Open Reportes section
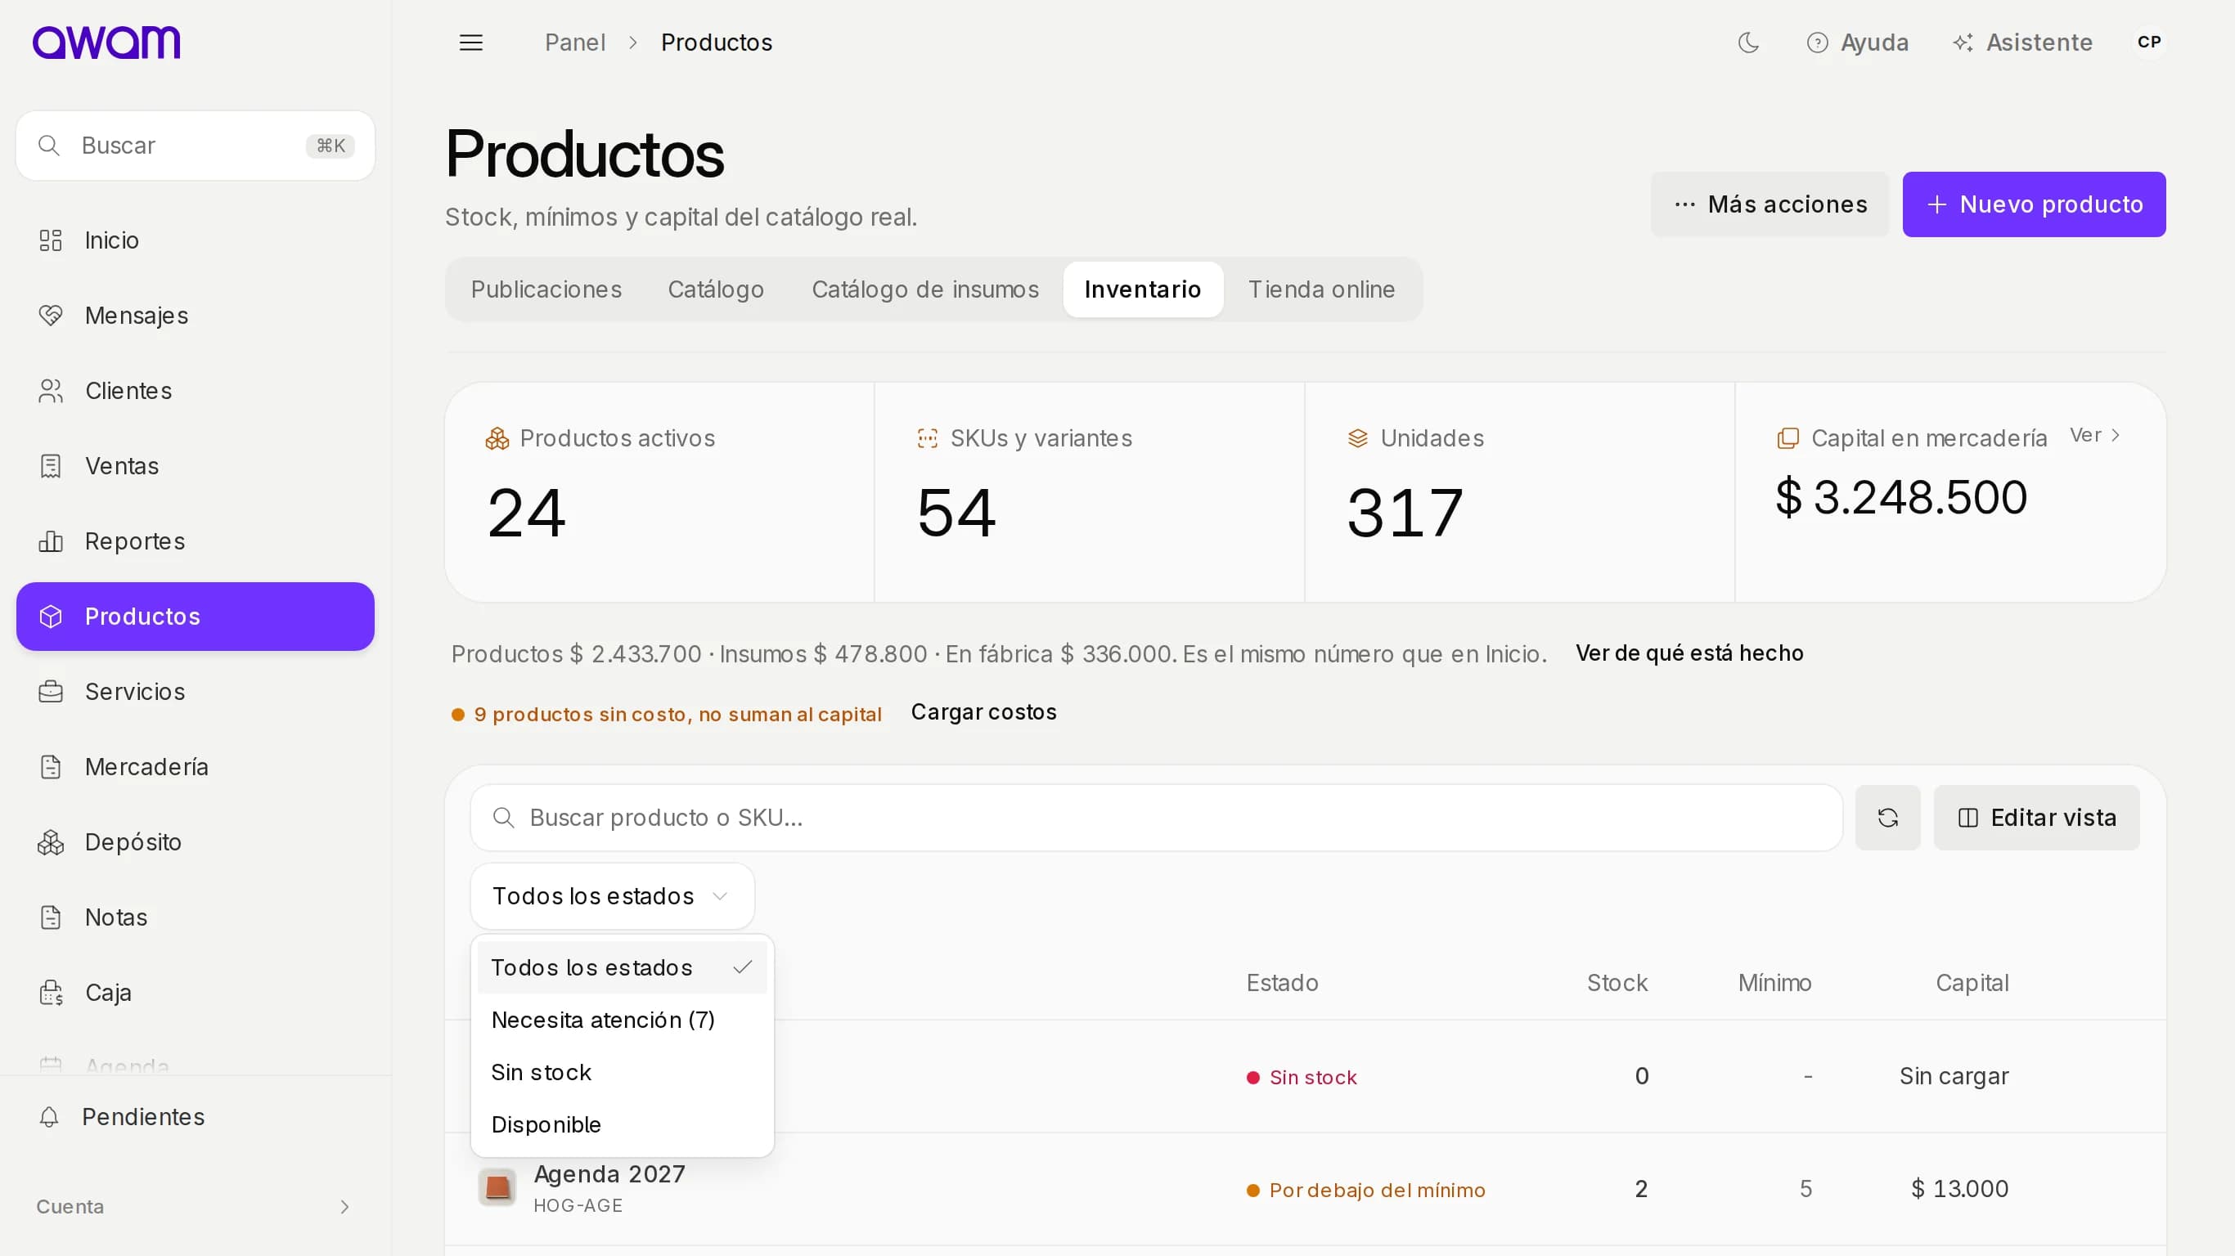 pos(196,541)
